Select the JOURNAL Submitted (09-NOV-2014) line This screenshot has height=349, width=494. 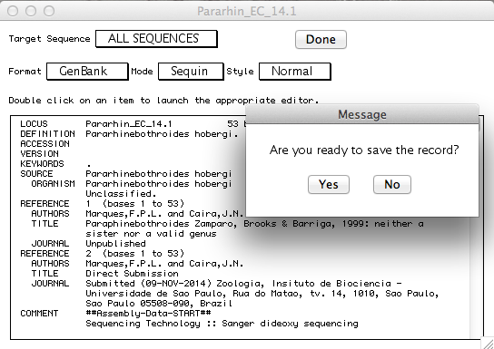[x=216, y=284]
